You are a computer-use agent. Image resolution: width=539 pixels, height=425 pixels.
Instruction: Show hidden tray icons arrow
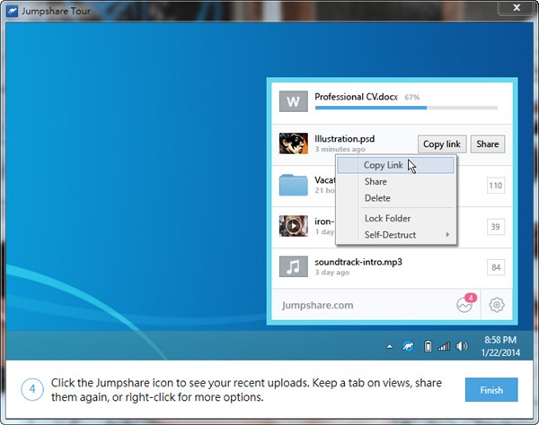click(391, 346)
